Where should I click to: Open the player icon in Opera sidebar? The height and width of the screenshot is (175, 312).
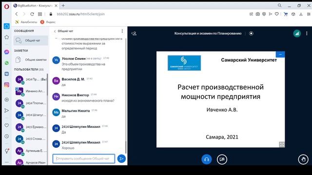(x=6, y=100)
